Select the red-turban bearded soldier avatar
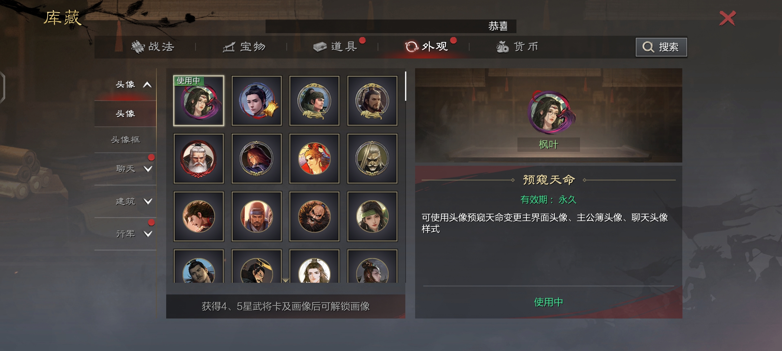This screenshot has height=351, width=782. click(256, 216)
